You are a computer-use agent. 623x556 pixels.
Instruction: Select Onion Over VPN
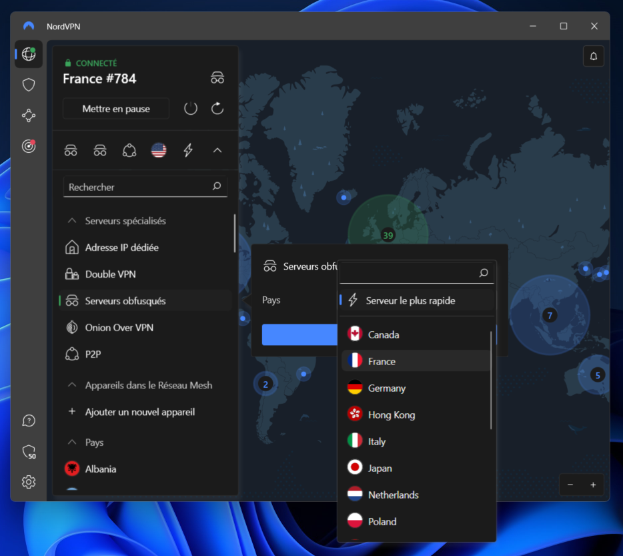pyautogui.click(x=145, y=327)
